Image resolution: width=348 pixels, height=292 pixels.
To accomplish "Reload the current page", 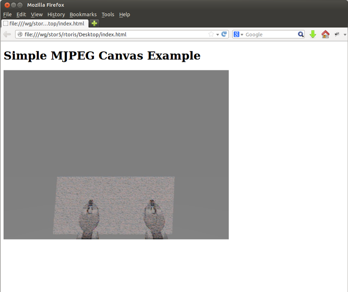I will pos(224,34).
